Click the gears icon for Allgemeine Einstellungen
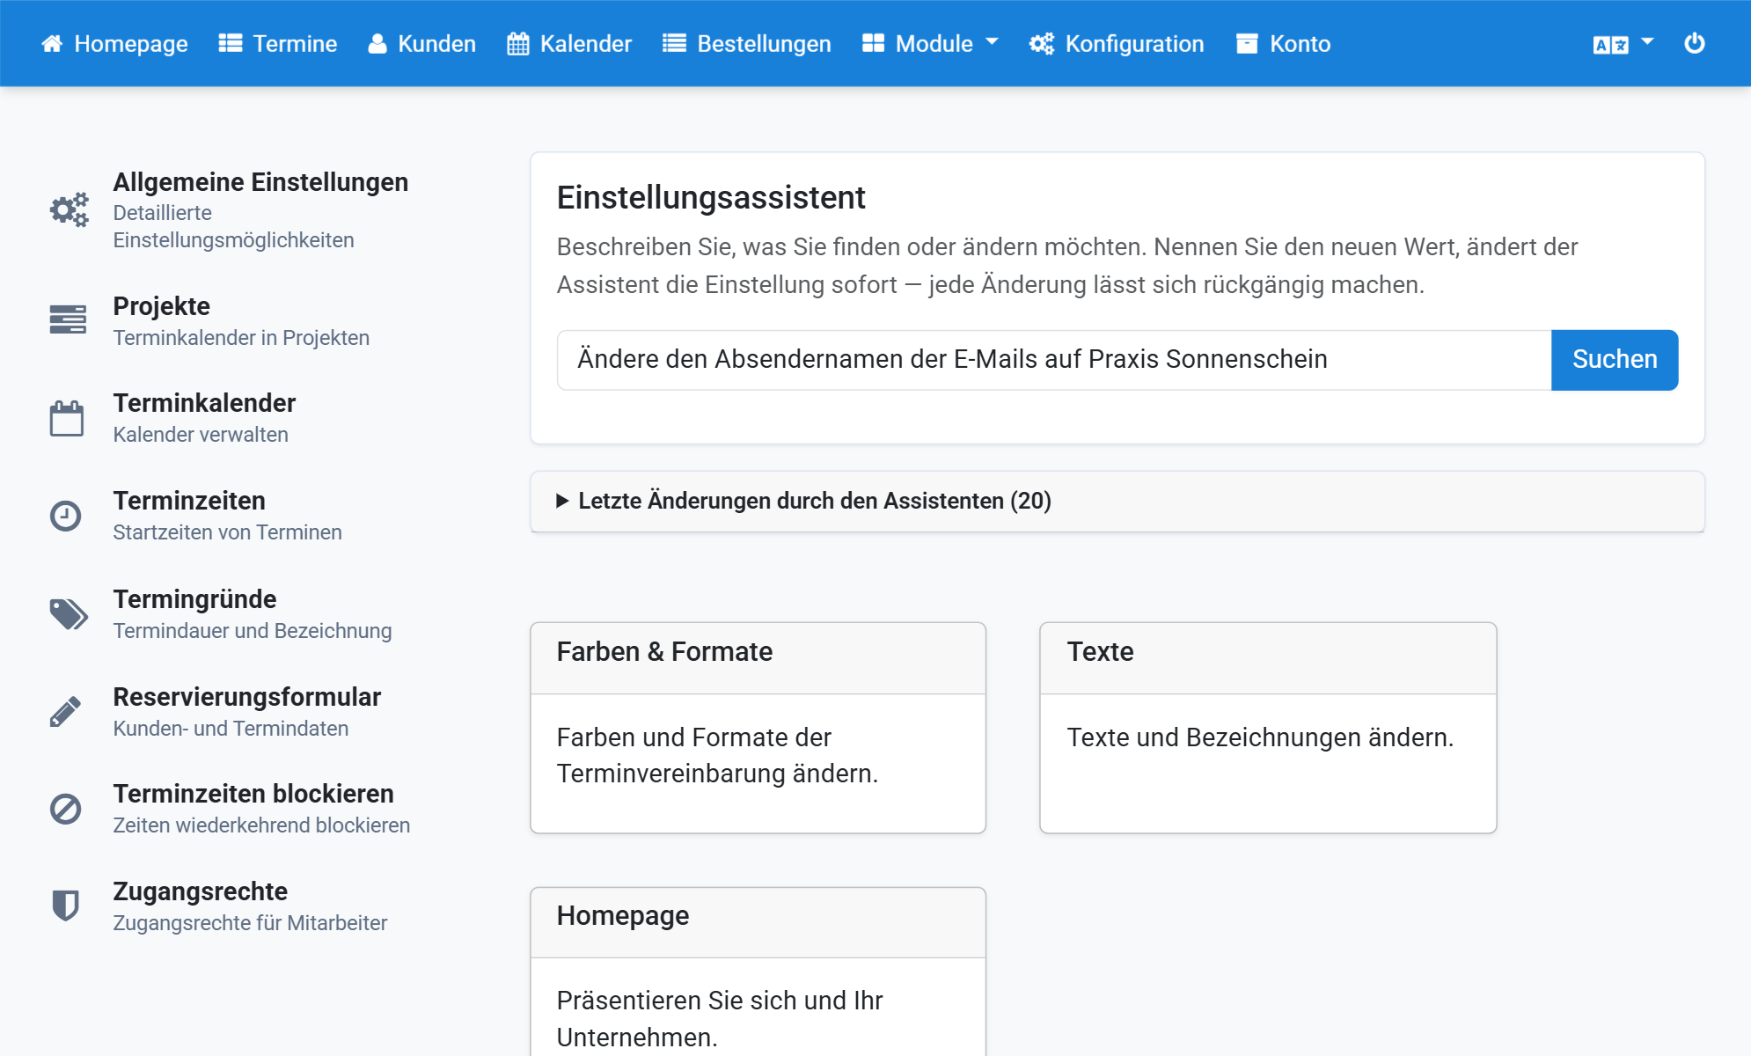Image resolution: width=1751 pixels, height=1056 pixels. (x=69, y=210)
